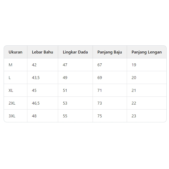Click the Ukuran column header
Image resolution: width=169 pixels, height=169 pixels.
(15, 52)
